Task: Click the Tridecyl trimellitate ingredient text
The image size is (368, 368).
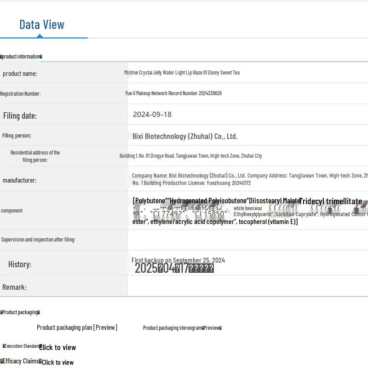Action: point(330,201)
